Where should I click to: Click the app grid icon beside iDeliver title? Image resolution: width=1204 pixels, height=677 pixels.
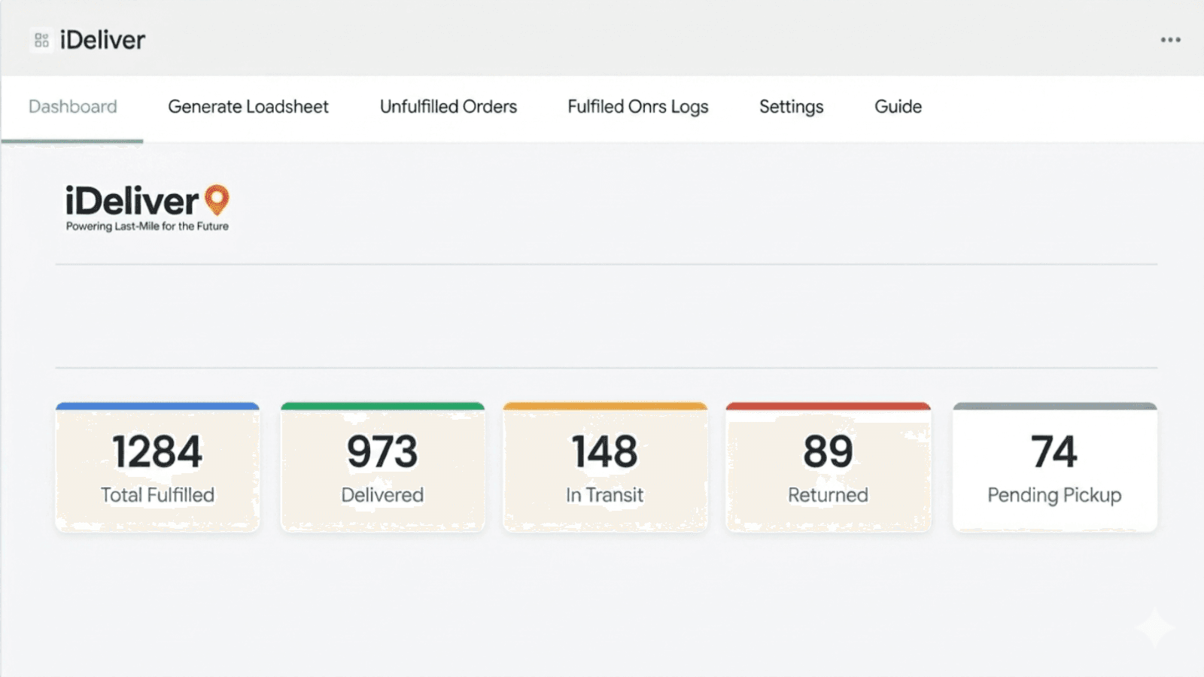coord(41,40)
